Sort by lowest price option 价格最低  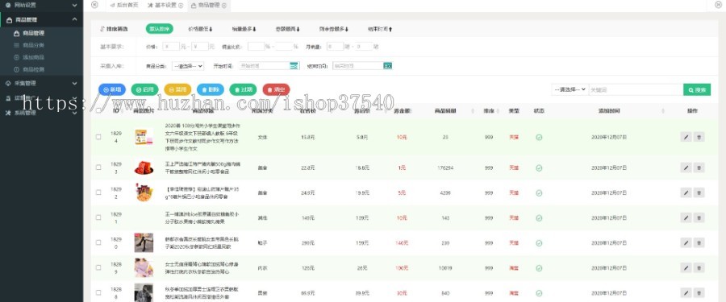pyautogui.click(x=201, y=29)
